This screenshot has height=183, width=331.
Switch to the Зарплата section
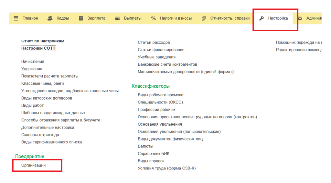click(x=96, y=18)
